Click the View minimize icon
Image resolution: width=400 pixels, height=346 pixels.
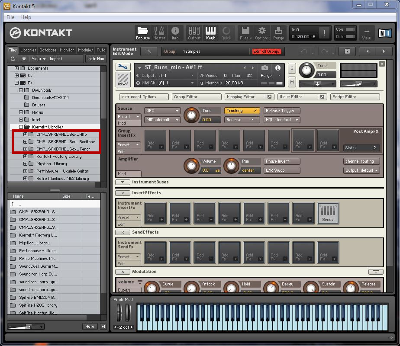point(366,33)
